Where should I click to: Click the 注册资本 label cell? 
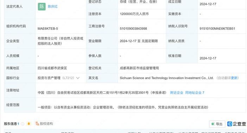tap(102, 14)
